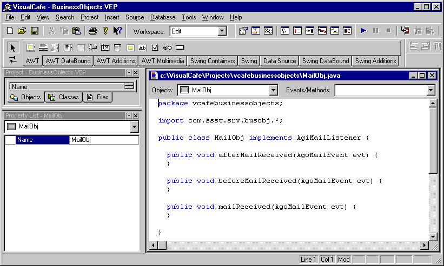Switch to the AWT Multimedia tab

tap(163, 61)
